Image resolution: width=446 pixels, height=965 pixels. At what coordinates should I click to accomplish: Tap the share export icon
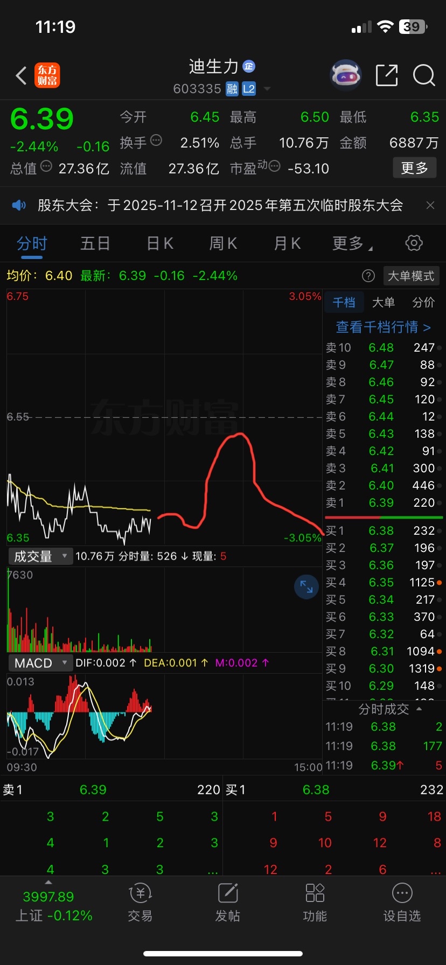click(387, 75)
